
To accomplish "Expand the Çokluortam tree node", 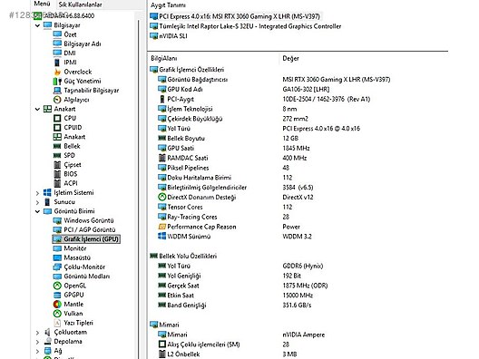I will click(37, 333).
